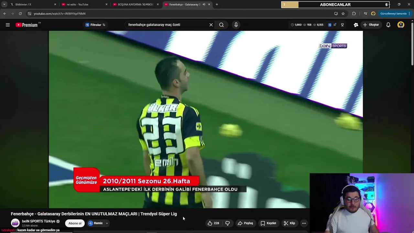Open the vidIQ list icon with blue dot
Screen dimensions: 414x233
(x=335, y=25)
